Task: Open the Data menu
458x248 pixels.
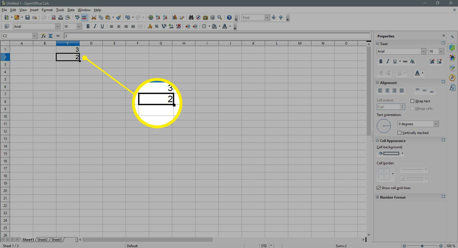Action: pyautogui.click(x=71, y=10)
